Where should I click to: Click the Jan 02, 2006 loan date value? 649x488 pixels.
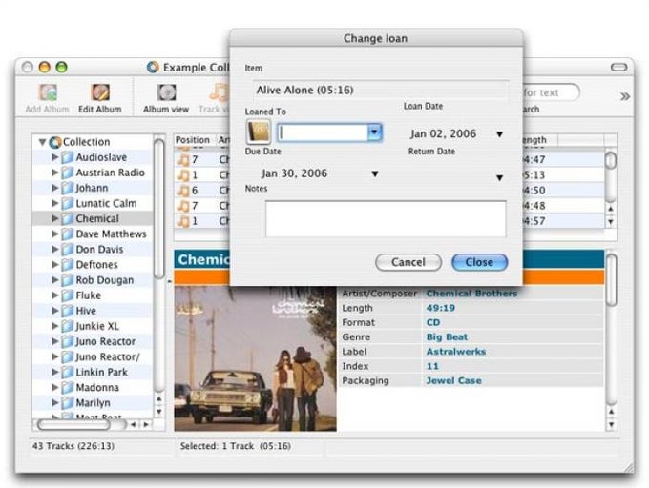tap(443, 133)
